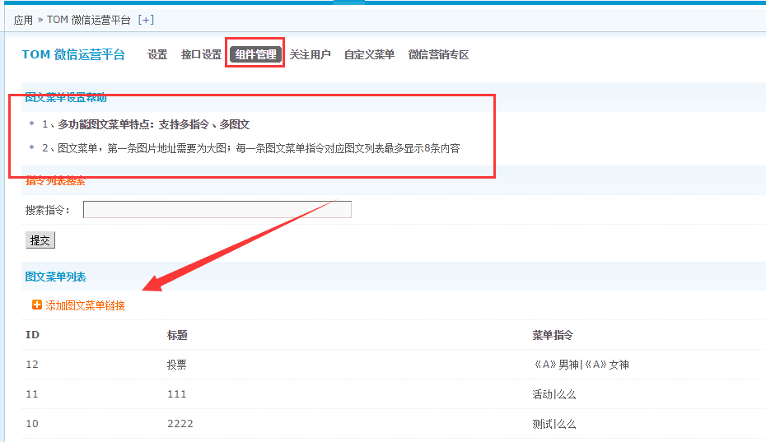Screen dimensions: 766x442
Task: Click the menu command 《A》男神|《A》女神
Action: tap(581, 365)
